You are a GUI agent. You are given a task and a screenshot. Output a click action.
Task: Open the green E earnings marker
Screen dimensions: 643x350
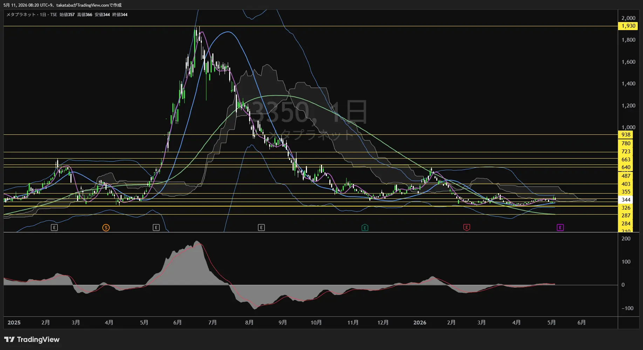[365, 228]
